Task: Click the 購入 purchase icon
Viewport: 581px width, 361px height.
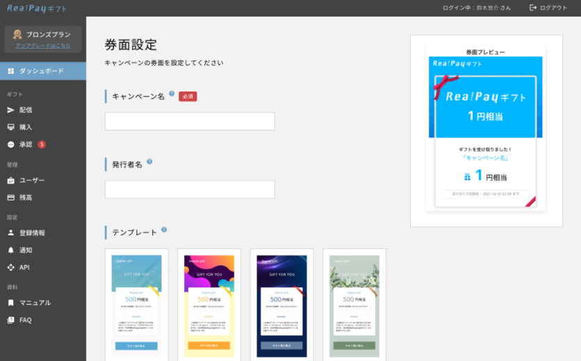Action: tap(10, 127)
